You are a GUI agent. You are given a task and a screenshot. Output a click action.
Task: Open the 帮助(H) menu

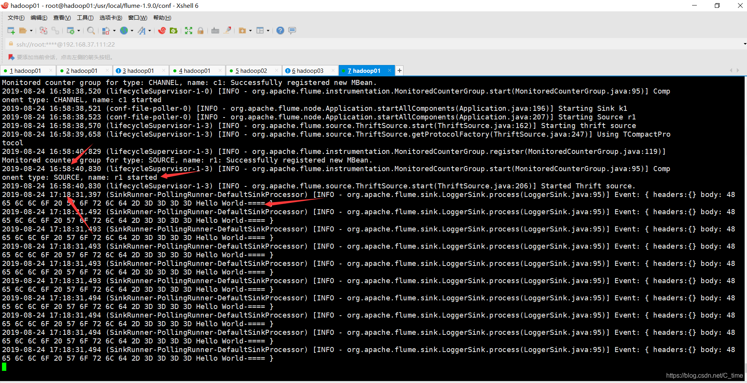(x=162, y=18)
